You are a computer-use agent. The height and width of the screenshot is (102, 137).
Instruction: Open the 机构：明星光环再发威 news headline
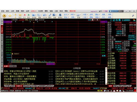point(20,71)
